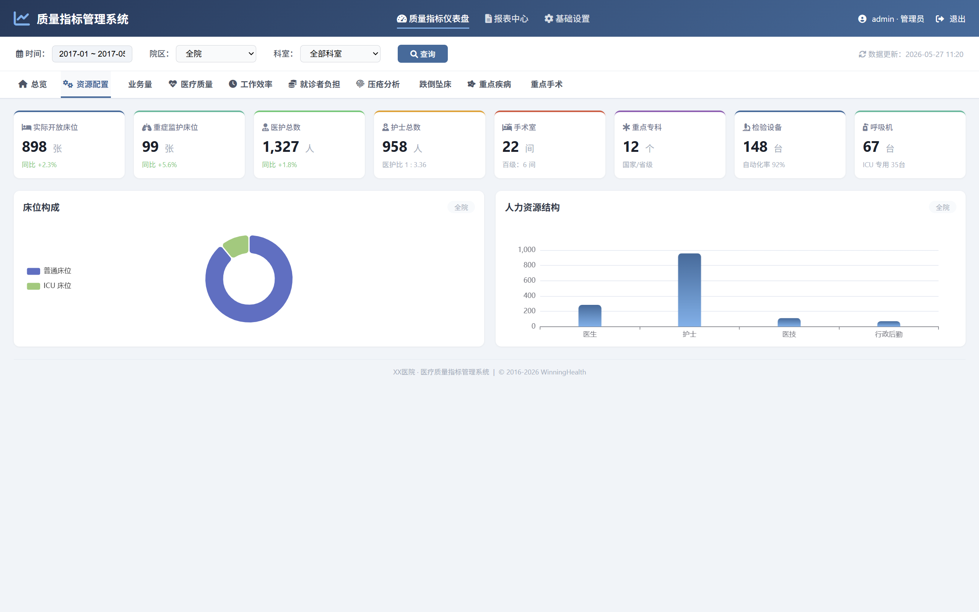Image resolution: width=979 pixels, height=612 pixels.
Task: Click the 898 value in 实际开放床位 card
Action: pyautogui.click(x=34, y=146)
